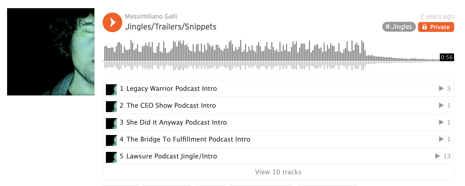Select track 2 The CEO Show Podcast Intro

pos(278,105)
